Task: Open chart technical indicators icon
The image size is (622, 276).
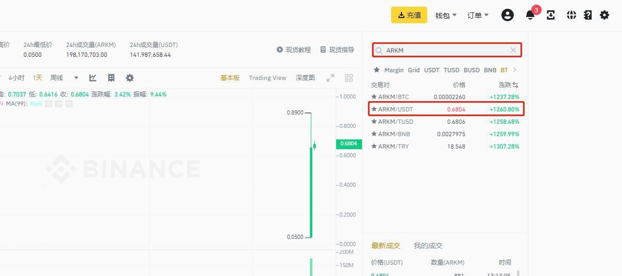Action: click(93, 78)
